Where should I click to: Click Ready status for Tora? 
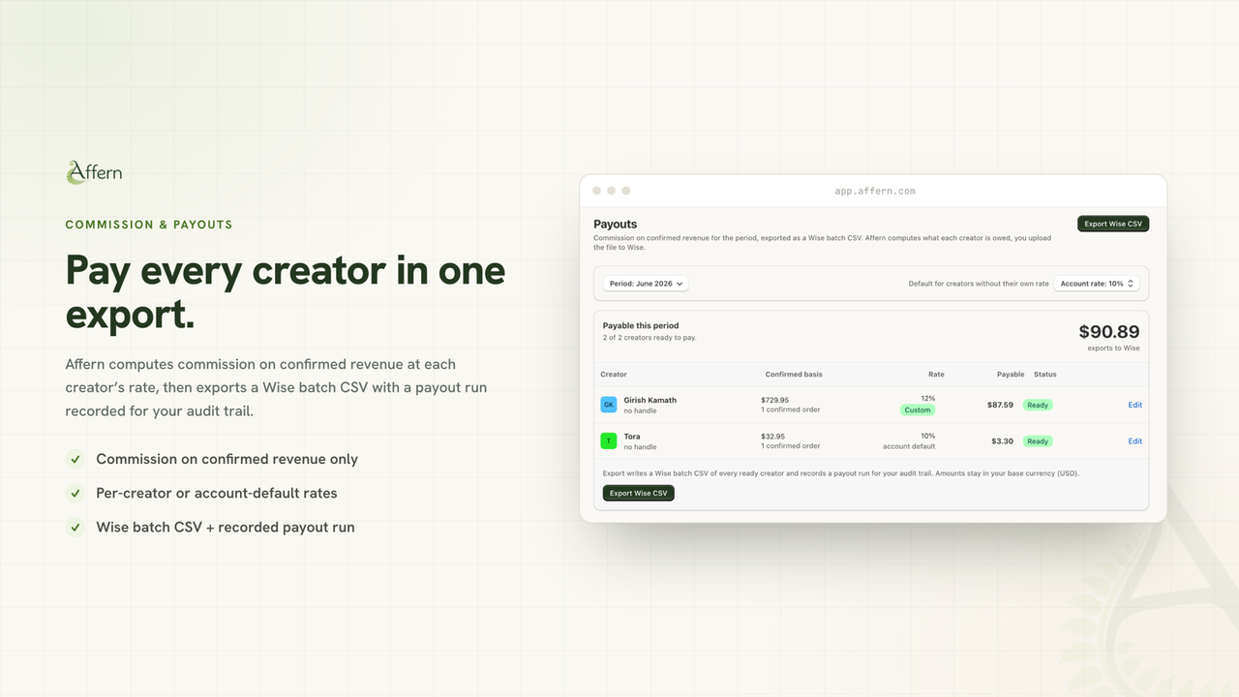click(x=1038, y=440)
